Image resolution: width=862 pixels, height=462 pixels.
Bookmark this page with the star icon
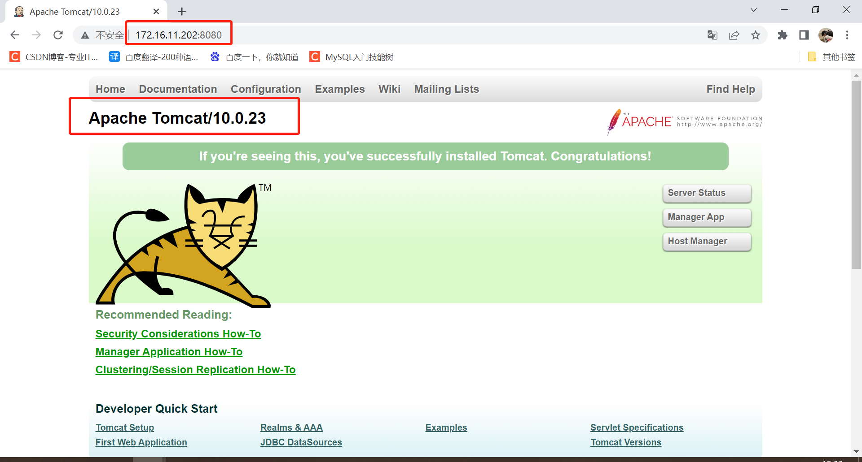point(756,35)
